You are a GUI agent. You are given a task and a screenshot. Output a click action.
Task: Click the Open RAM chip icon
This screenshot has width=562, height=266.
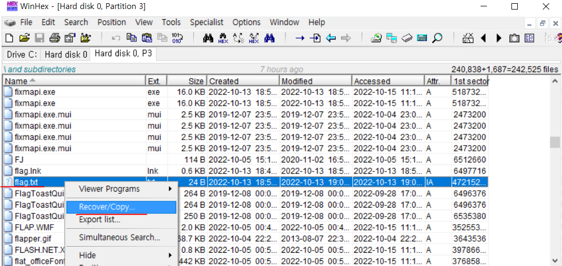coord(407,38)
